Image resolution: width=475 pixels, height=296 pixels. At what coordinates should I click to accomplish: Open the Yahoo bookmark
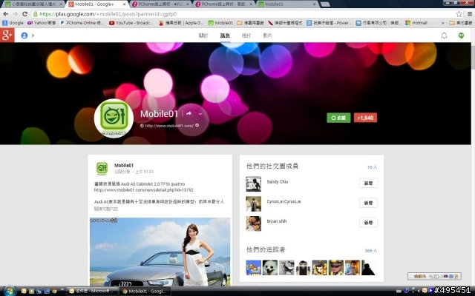coord(42,23)
